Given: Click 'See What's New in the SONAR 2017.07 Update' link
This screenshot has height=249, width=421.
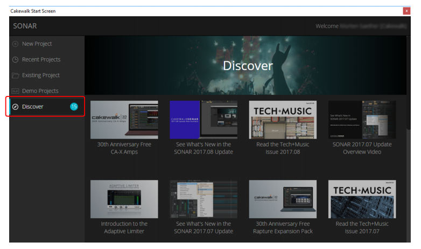Looking at the screenshot, I should [204, 227].
